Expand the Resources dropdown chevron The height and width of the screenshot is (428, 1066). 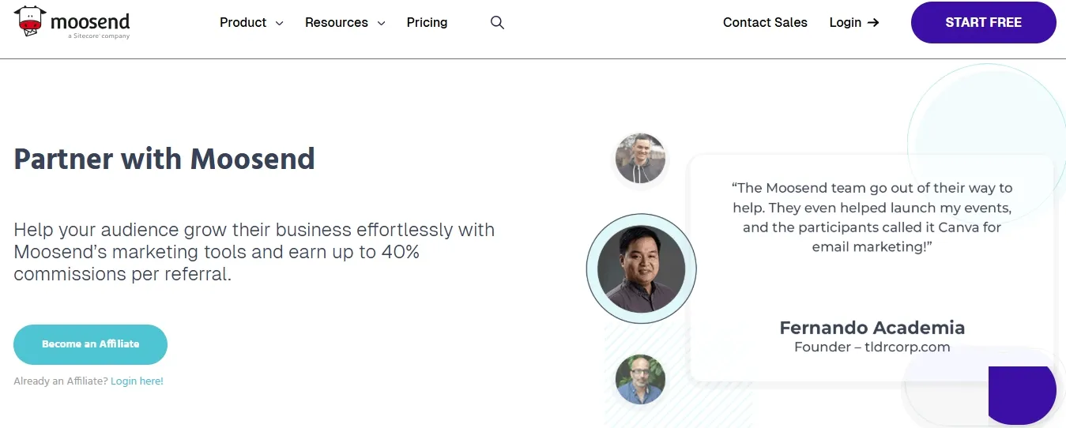tap(381, 23)
